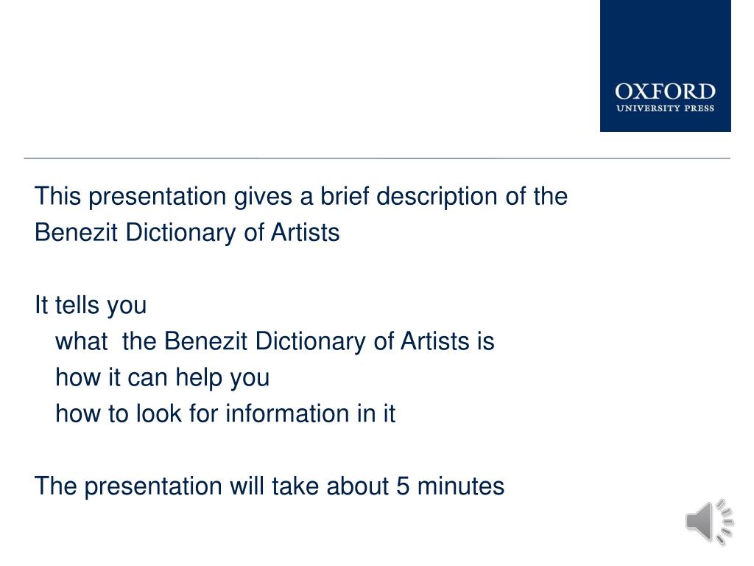Click the word 'Artists' in second line
The image size is (754, 566).
(x=306, y=232)
